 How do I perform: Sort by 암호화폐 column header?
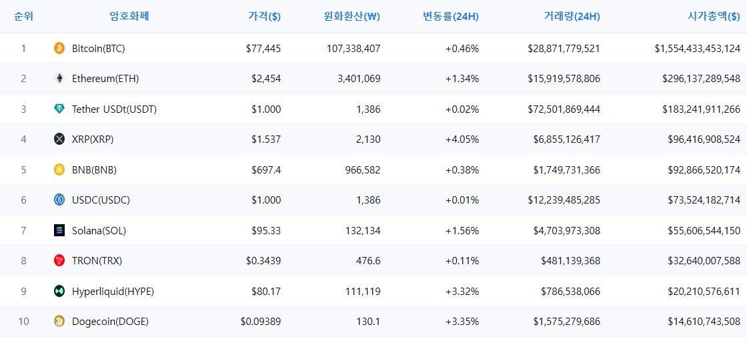(x=129, y=17)
